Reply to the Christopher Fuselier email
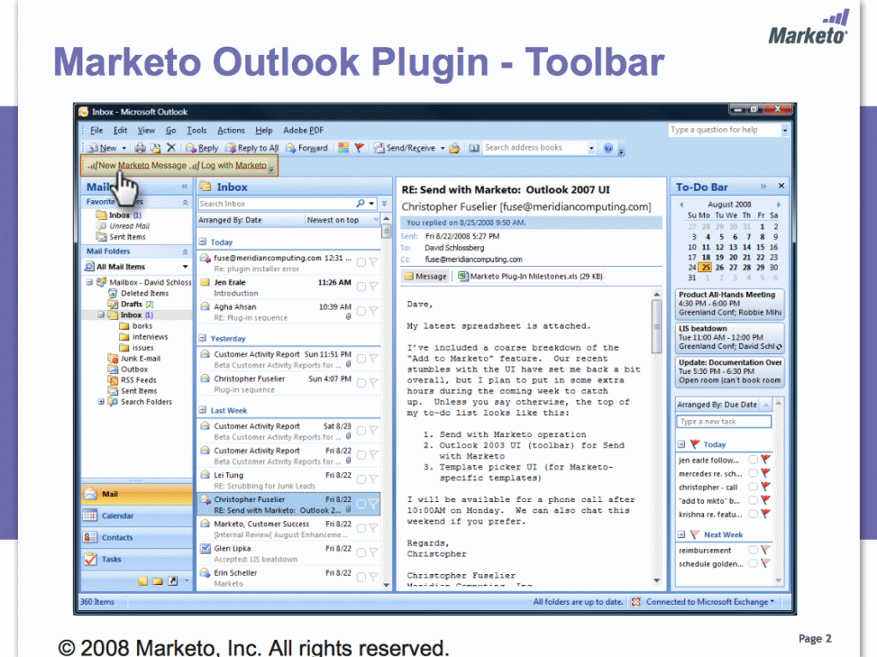Image resolution: width=877 pixels, height=657 pixels. click(203, 147)
